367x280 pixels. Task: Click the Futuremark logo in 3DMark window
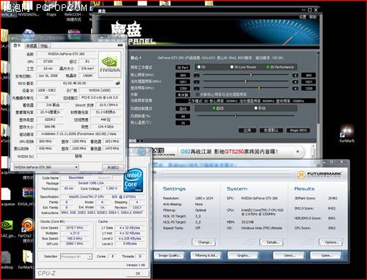pos(319,175)
